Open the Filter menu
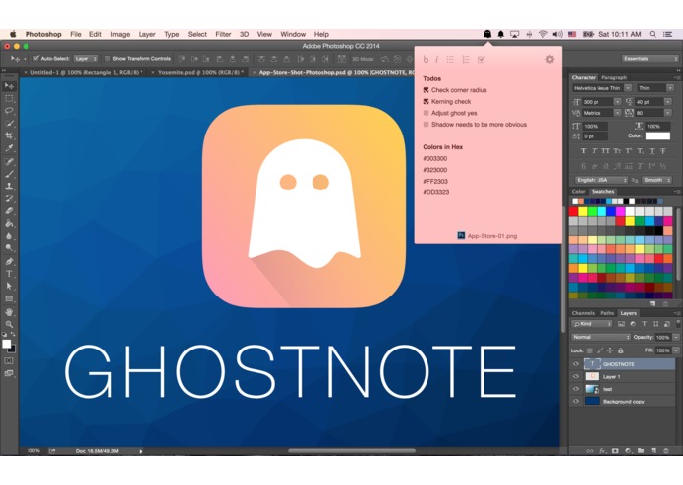The height and width of the screenshot is (485, 683). click(x=223, y=34)
